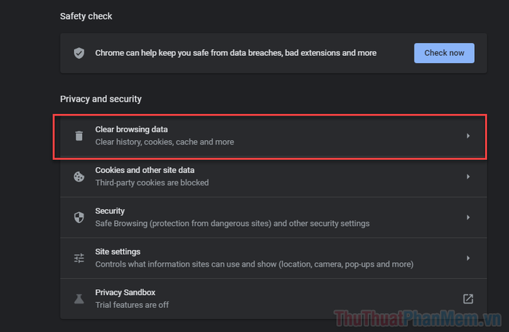The image size is (509, 332).
Task: Go to the Site settings title
Action: pos(119,251)
